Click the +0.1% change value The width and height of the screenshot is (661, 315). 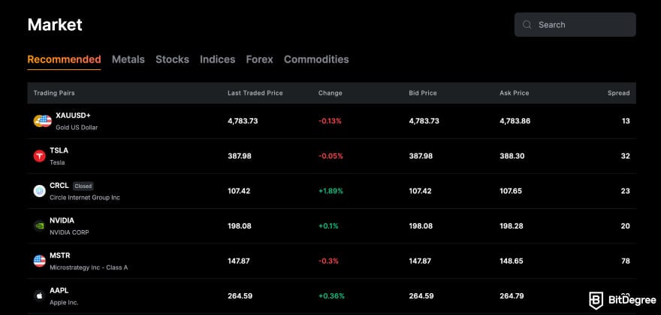coord(328,226)
